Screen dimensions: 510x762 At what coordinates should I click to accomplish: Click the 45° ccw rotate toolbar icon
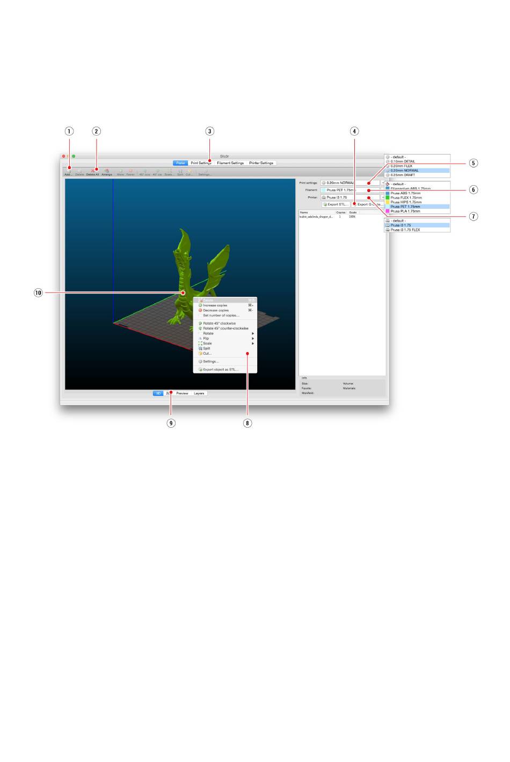pyautogui.click(x=144, y=172)
